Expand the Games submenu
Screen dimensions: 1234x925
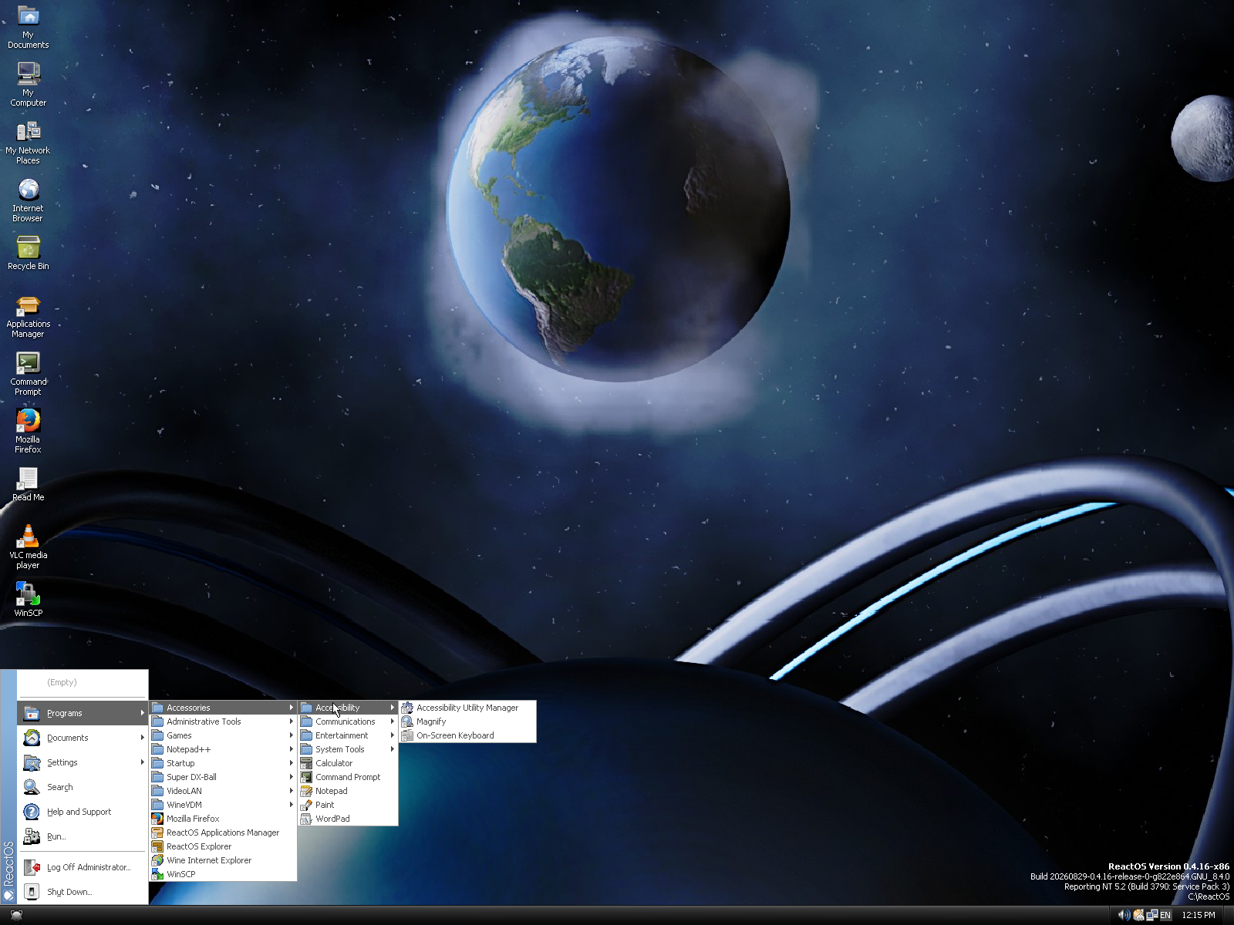pos(223,735)
